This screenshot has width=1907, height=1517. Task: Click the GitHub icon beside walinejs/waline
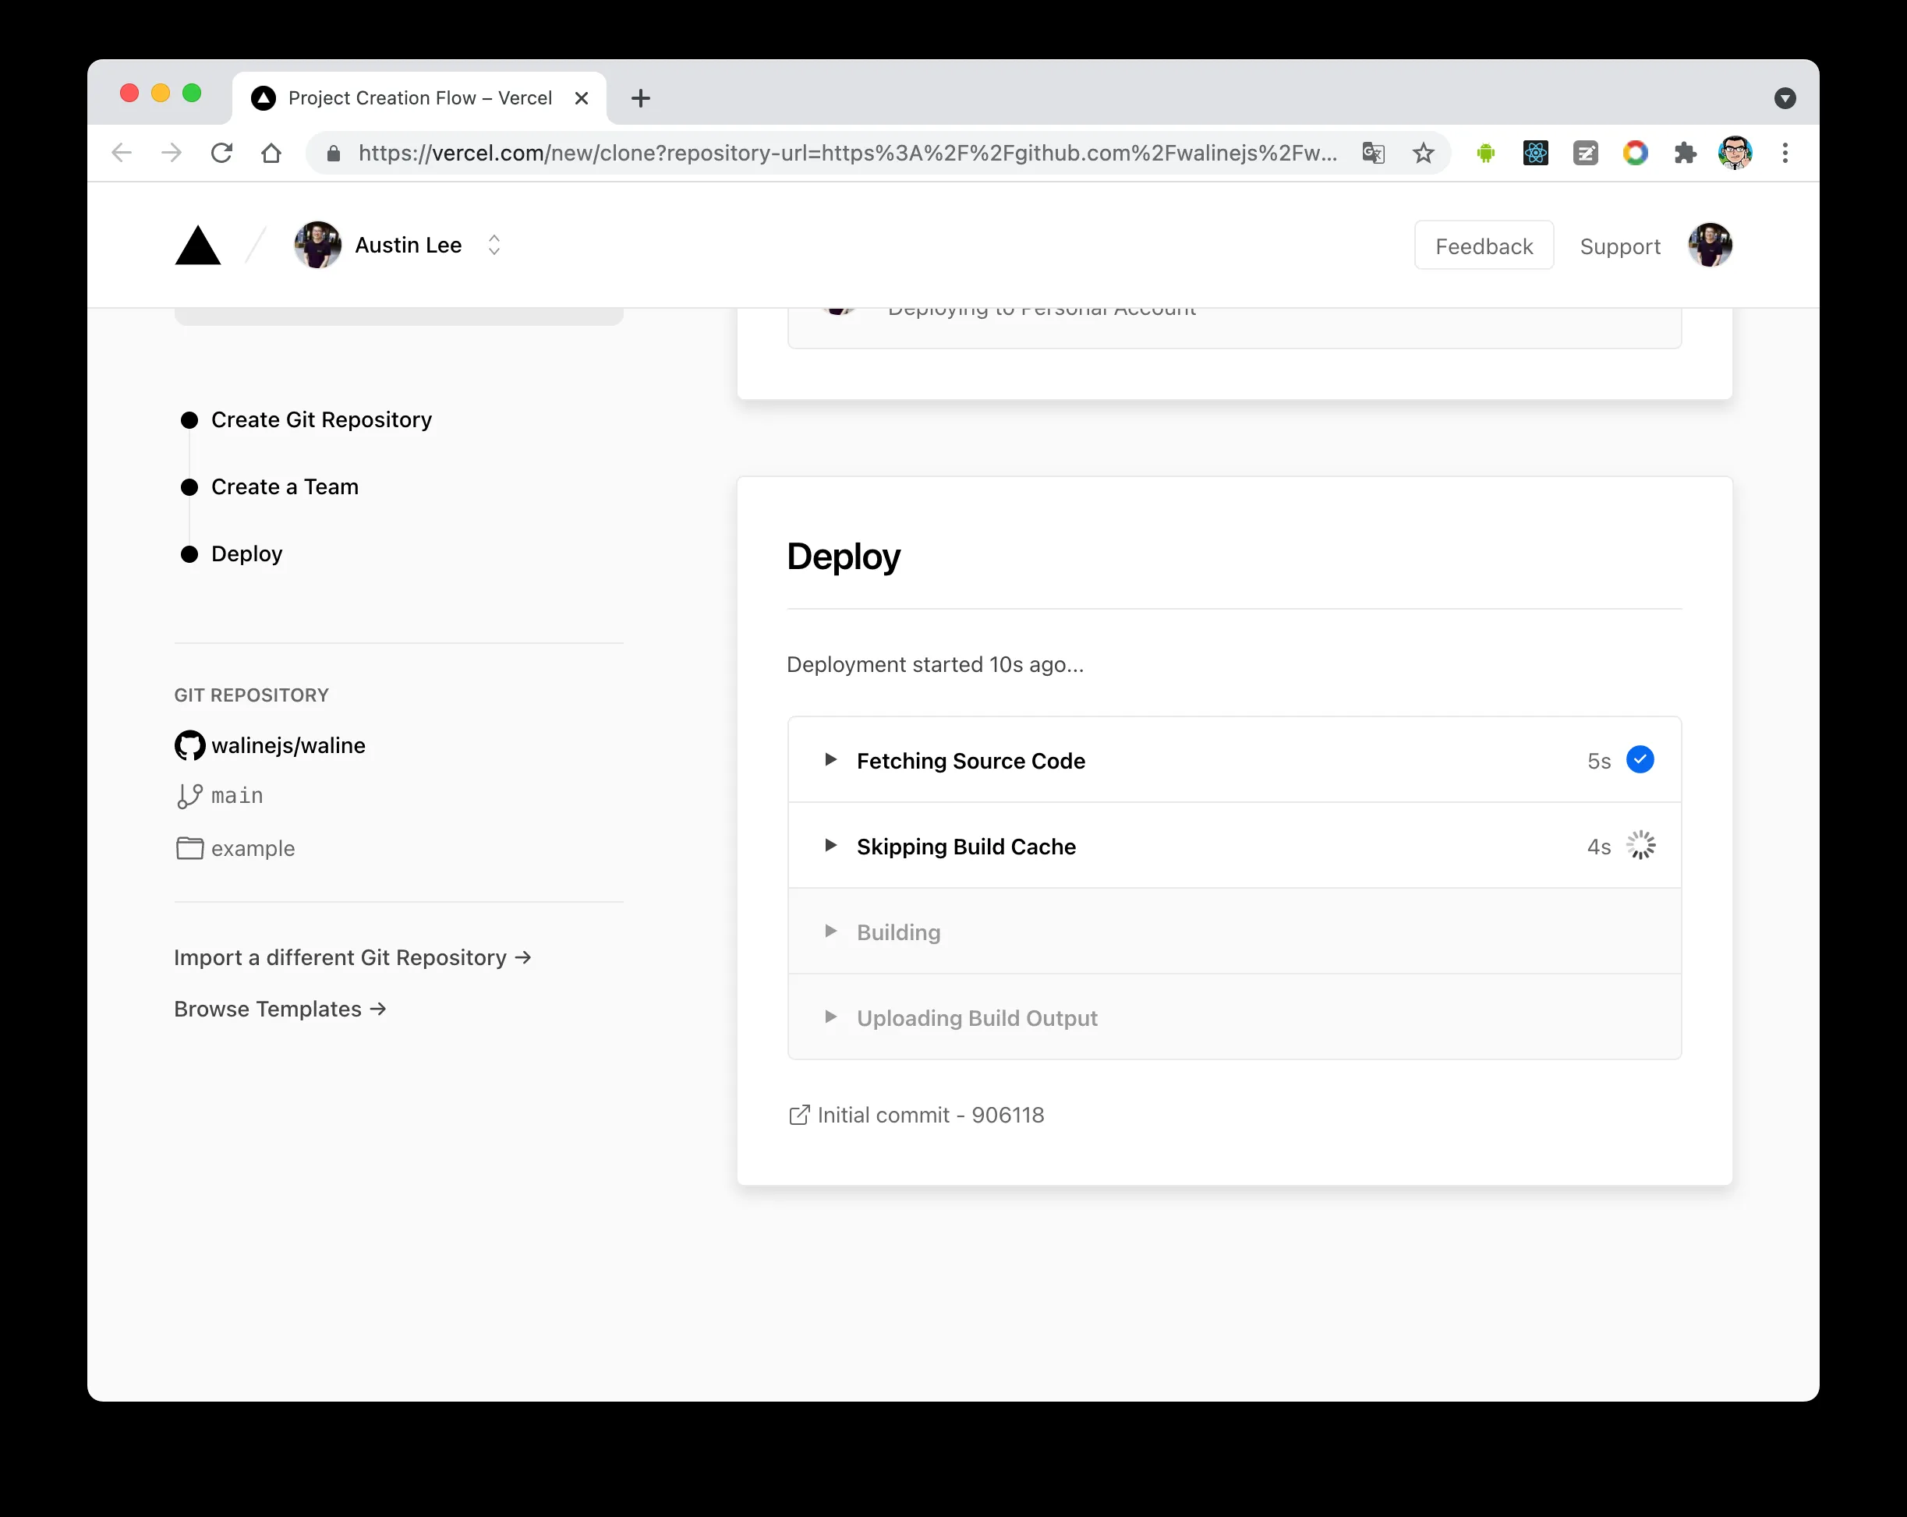[x=189, y=746]
